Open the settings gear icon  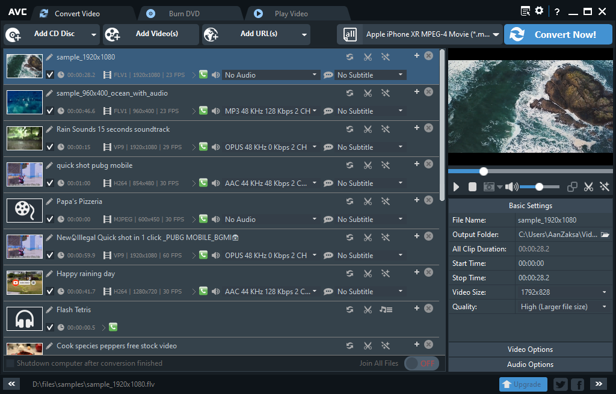(x=540, y=11)
